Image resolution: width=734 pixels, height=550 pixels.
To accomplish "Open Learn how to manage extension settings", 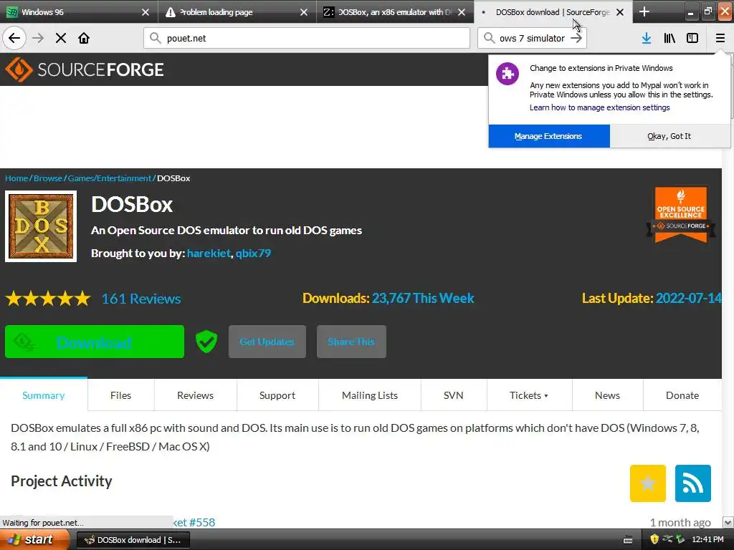I will [600, 107].
